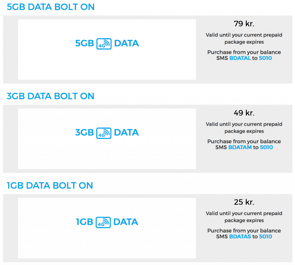Click the 49 kr. price
The height and width of the screenshot is (265, 295).
(244, 113)
